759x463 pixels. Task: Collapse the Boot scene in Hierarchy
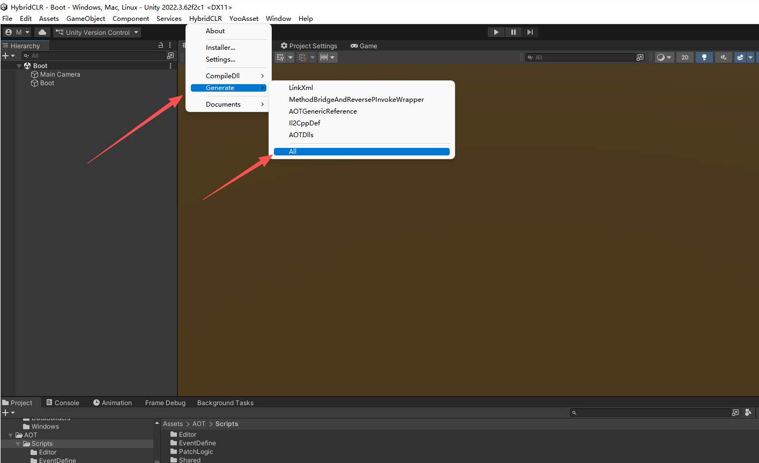click(19, 66)
